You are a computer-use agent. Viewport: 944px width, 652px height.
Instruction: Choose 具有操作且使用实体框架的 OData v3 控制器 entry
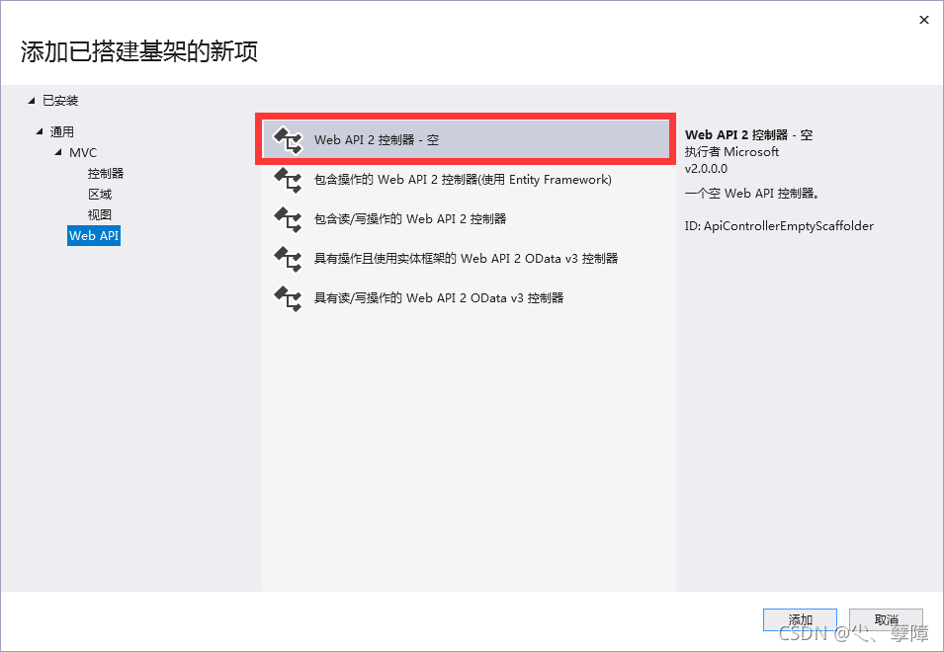[466, 259]
